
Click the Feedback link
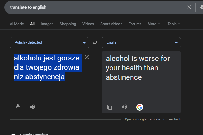point(174,119)
